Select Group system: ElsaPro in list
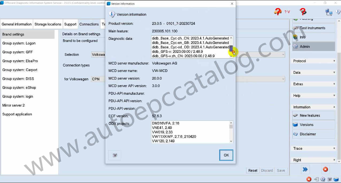The image size is (341, 183). coord(20,61)
